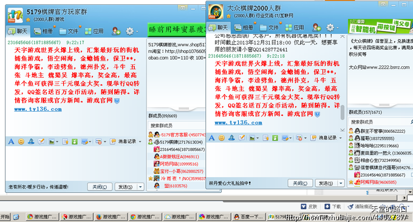
Task: Select member 5179棋牌(2717613034) in the list
Action: (x=177, y=143)
